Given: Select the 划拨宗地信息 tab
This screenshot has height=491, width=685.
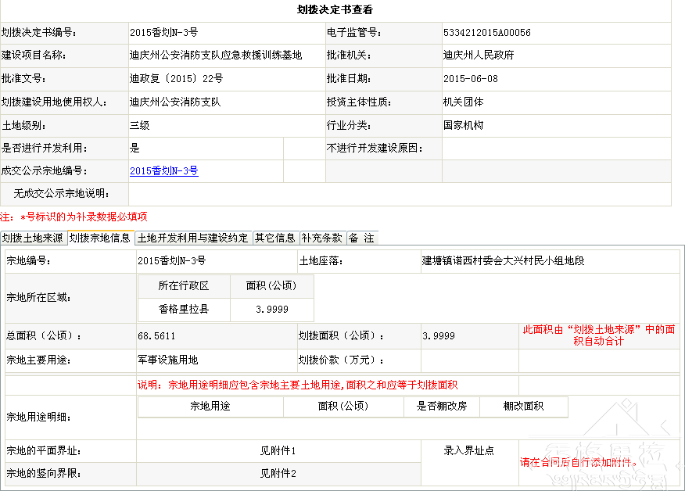Looking at the screenshot, I should pos(100,238).
